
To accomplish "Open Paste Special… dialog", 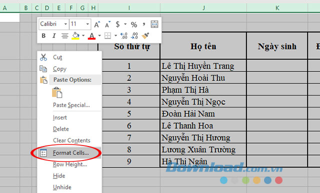I will pos(69,105).
